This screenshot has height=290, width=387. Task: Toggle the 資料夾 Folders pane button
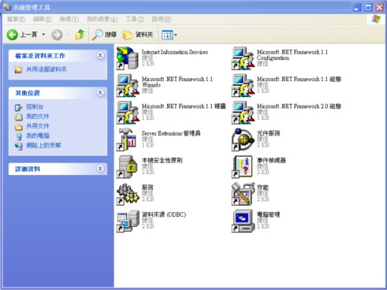[x=138, y=35]
